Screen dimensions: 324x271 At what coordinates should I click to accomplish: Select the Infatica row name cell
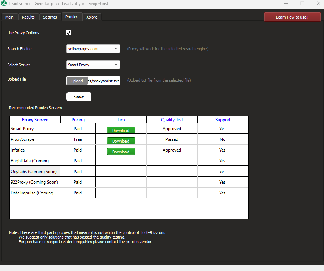point(35,150)
